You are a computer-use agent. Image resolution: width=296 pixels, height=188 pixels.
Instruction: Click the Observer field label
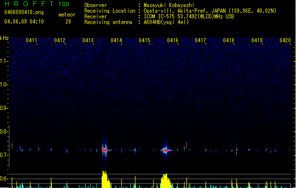[96, 5]
